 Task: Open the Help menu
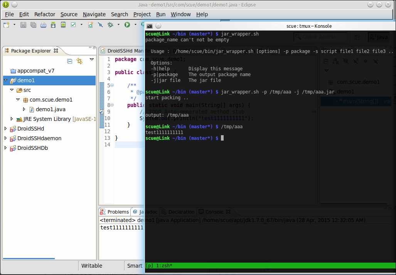point(202,14)
